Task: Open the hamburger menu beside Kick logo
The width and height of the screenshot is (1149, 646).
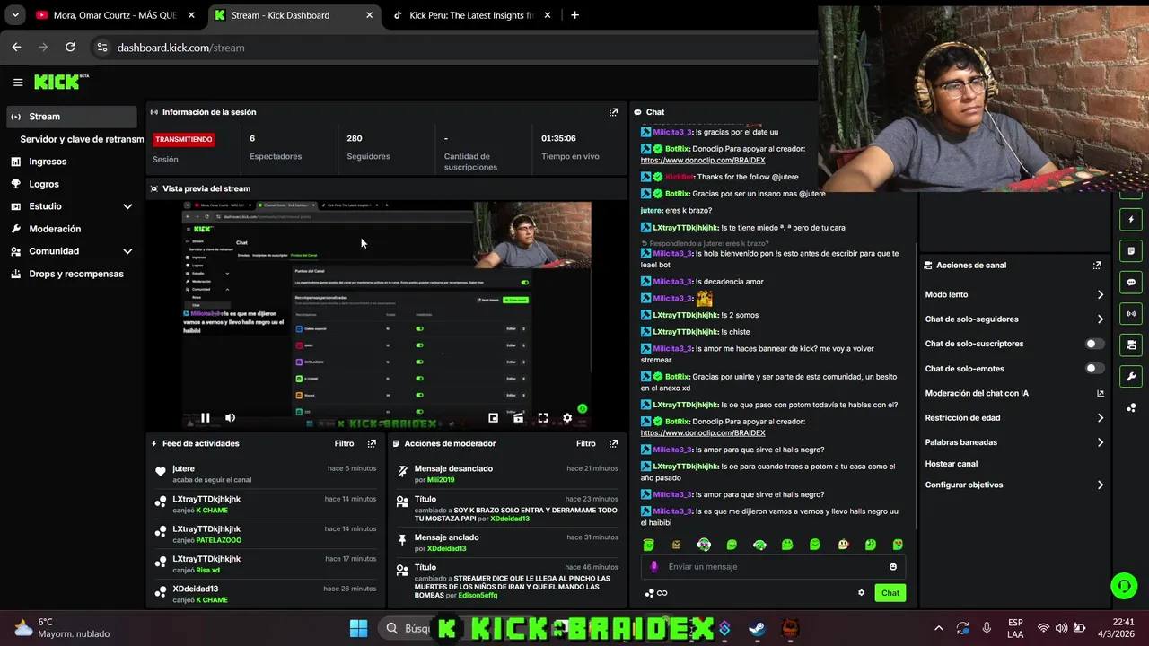Action: pyautogui.click(x=18, y=82)
